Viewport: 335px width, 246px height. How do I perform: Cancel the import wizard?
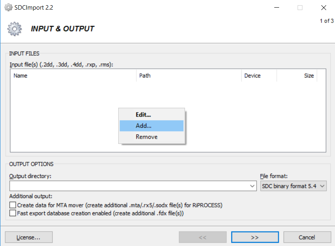[307, 237]
